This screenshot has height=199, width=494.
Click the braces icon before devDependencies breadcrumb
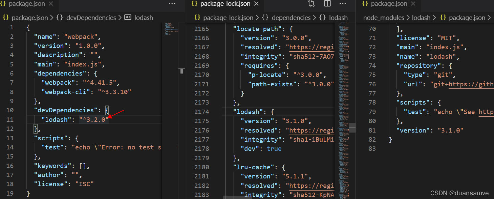(x=60, y=18)
